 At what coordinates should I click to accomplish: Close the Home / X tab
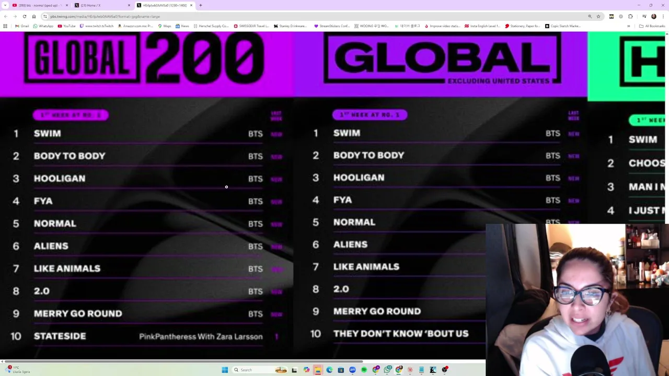[129, 5]
